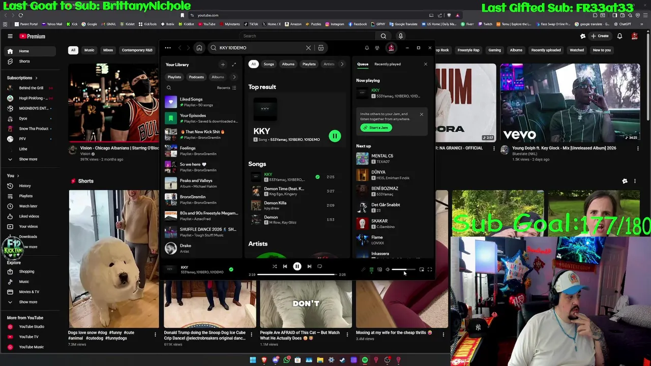
Task: Open YouTube hamburger guide menu
Action: point(10,36)
